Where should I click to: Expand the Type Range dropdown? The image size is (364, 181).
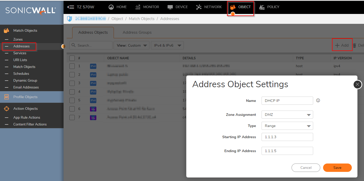pos(287,126)
